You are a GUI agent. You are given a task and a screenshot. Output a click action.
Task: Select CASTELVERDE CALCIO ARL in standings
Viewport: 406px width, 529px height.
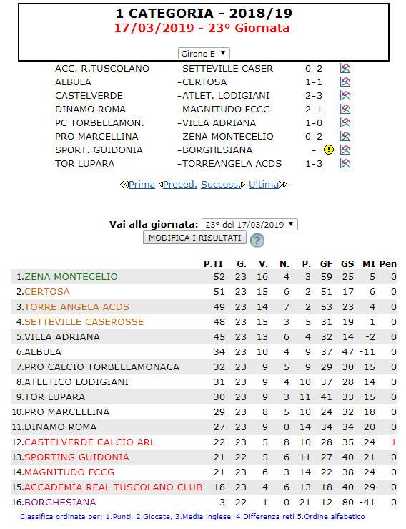tap(90, 442)
